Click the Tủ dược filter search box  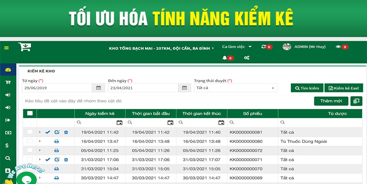coord(321,123)
